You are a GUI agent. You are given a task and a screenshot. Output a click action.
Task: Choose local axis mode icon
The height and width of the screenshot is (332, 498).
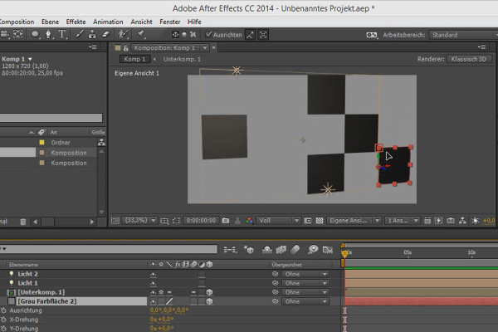click(x=175, y=35)
